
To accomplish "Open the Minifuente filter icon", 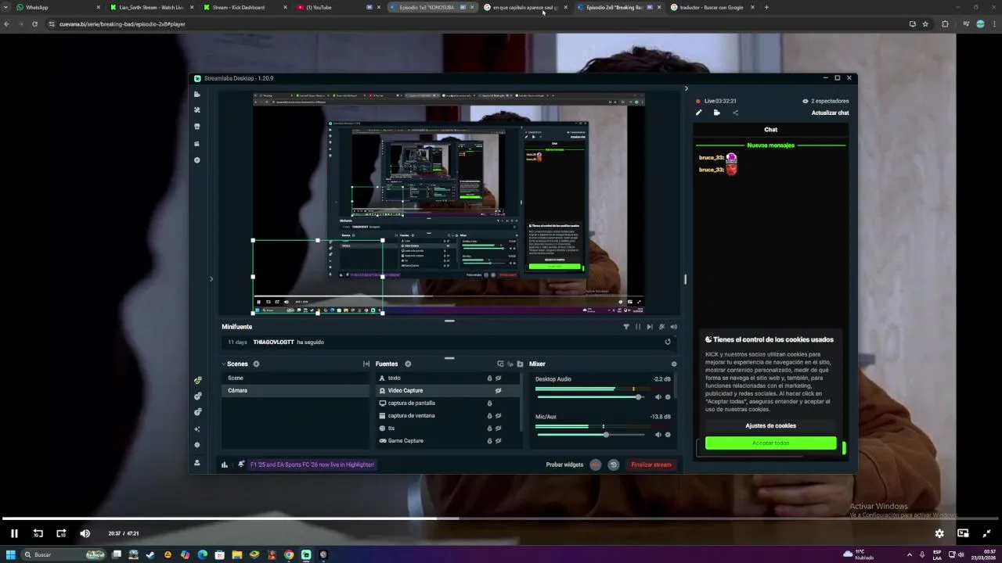I will coord(625,327).
